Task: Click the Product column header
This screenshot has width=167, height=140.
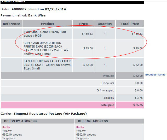Action: (x=48, y=24)
